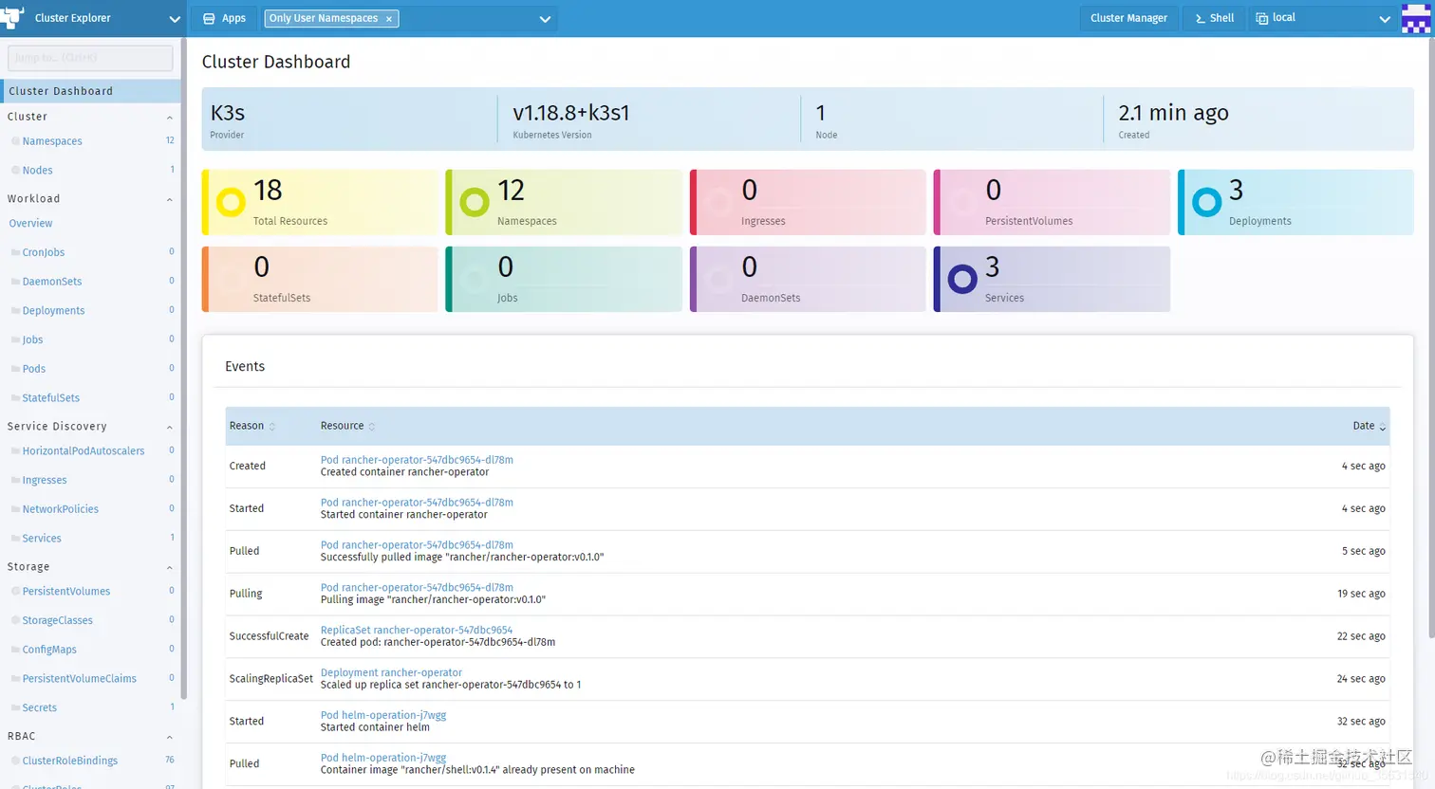Collapse the Cluster sidebar group
1435x789 pixels.
[x=170, y=118]
